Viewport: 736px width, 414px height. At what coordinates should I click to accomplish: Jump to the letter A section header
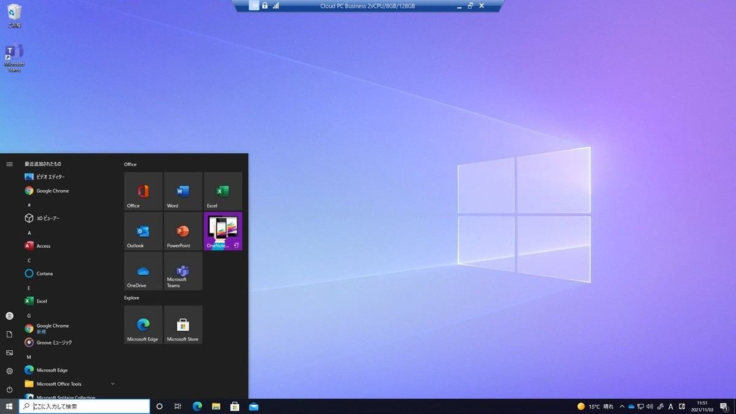[29, 232]
